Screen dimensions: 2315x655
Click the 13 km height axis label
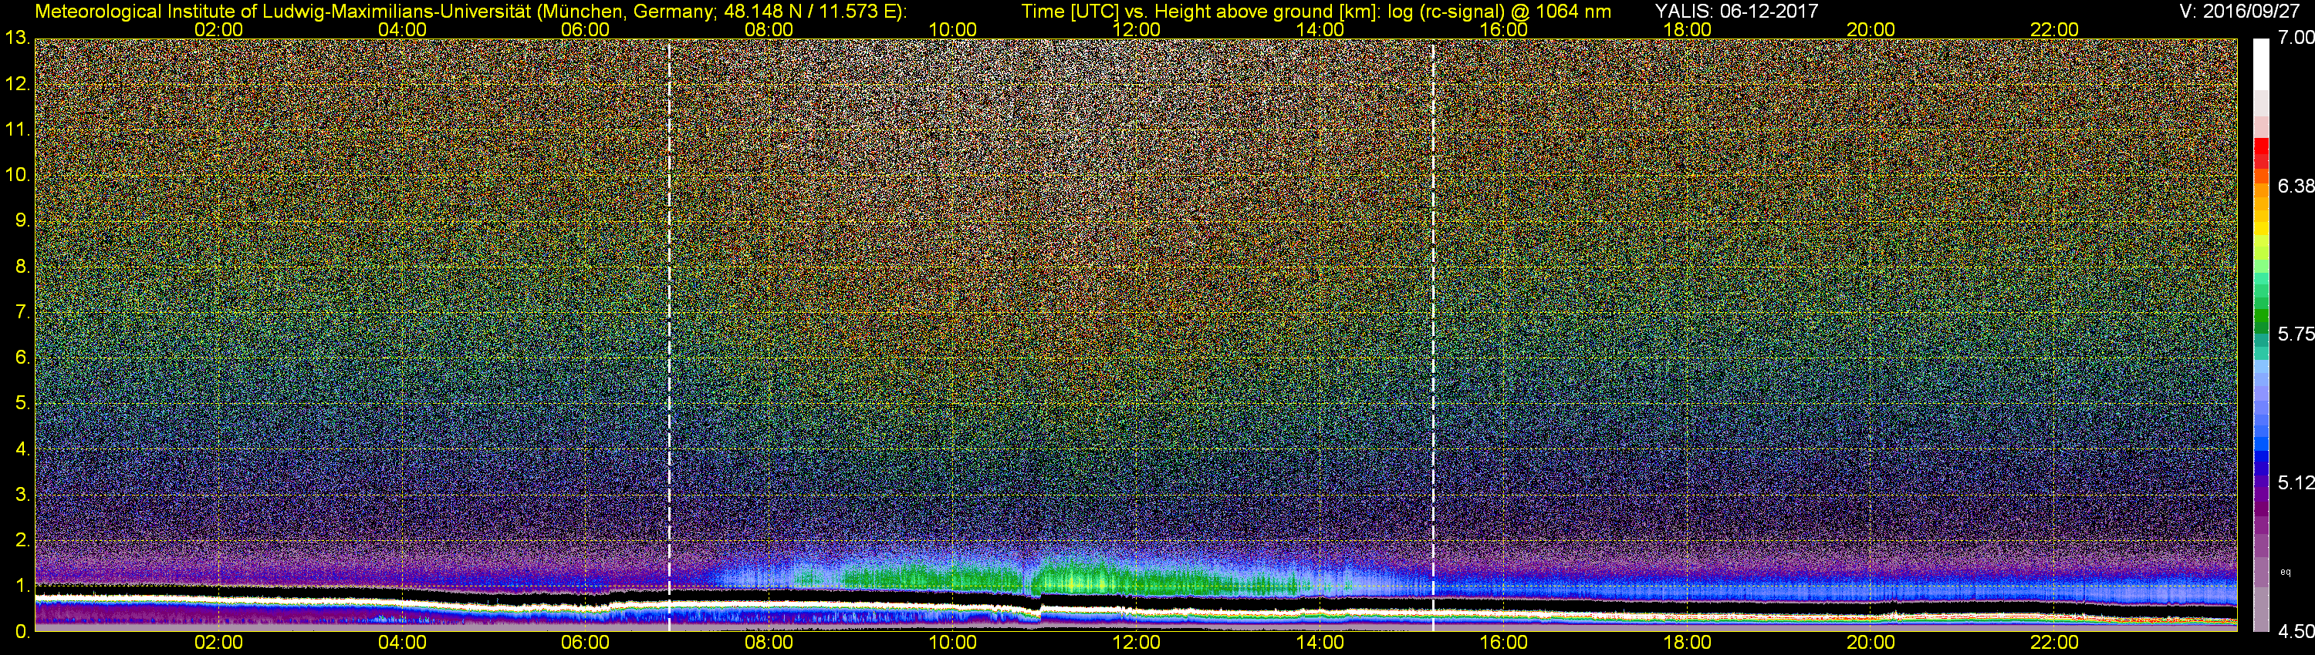pos(16,39)
